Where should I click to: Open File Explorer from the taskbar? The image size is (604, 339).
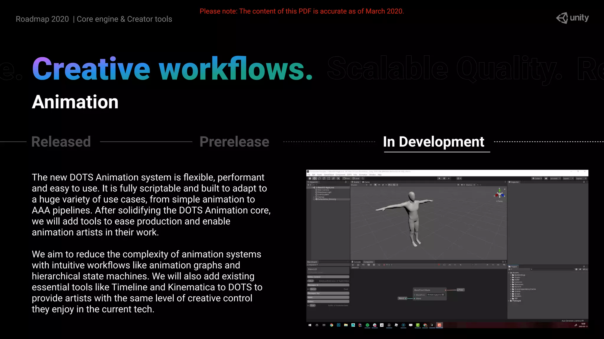(346, 325)
